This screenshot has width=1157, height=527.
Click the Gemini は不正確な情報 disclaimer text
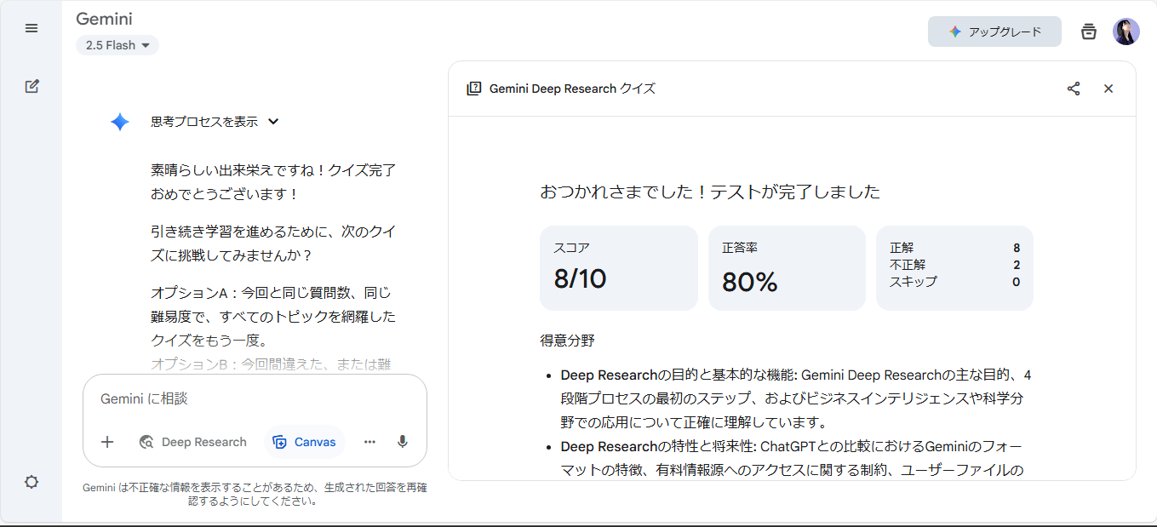tap(255, 495)
